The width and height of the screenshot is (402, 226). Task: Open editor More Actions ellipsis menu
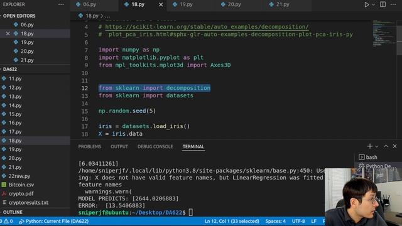tap(393, 4)
